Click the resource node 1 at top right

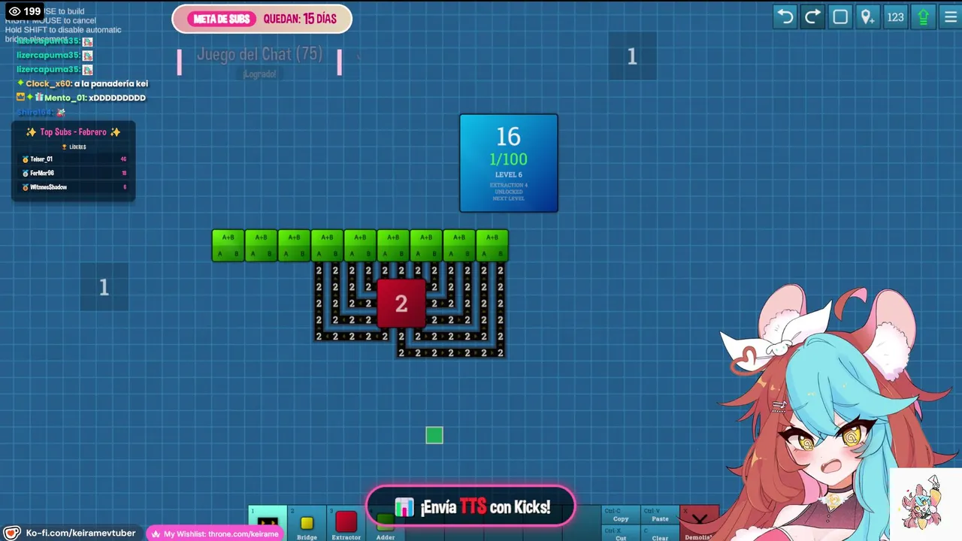tap(632, 56)
